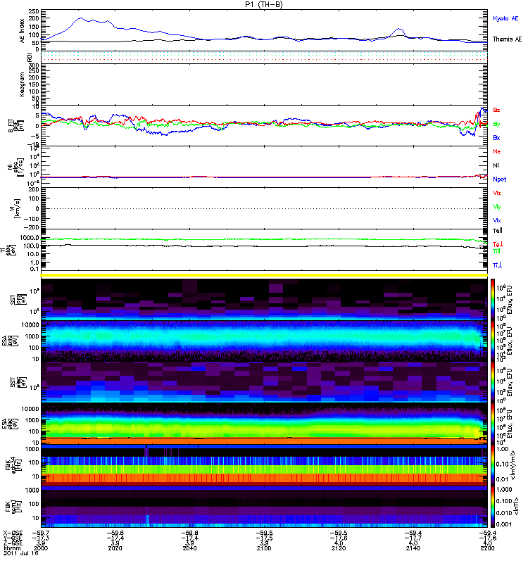The image size is (528, 563).
Task: Click the mV/m electric field color bar
Action: click(493, 465)
